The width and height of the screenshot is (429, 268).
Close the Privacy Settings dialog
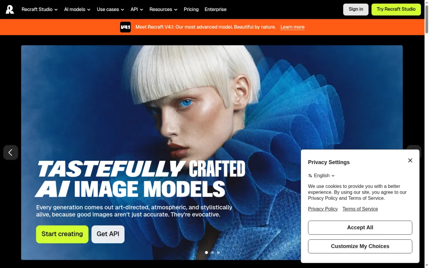point(410,160)
